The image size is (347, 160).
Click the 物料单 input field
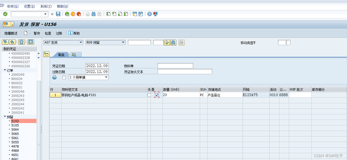[175, 66]
